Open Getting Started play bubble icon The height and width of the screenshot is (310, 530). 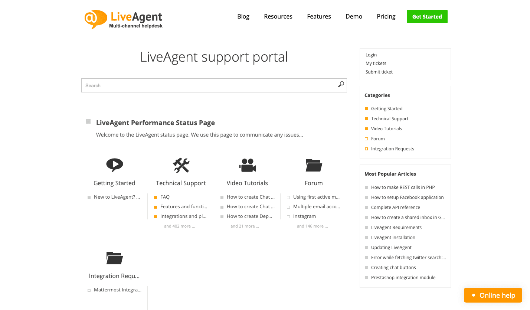coord(114,164)
